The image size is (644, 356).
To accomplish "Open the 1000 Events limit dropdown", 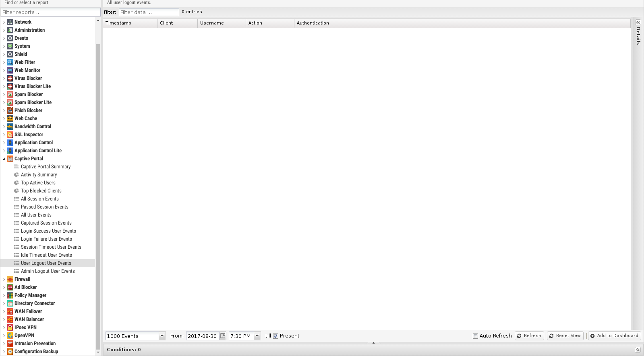I will (162, 336).
